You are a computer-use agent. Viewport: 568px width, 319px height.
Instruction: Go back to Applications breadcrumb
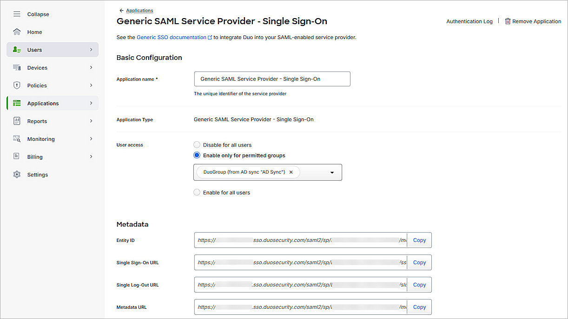click(x=139, y=11)
